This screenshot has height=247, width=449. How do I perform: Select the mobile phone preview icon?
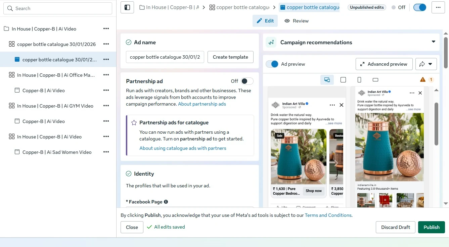point(359,80)
